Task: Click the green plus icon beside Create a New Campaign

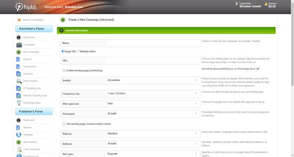Action: [63, 20]
